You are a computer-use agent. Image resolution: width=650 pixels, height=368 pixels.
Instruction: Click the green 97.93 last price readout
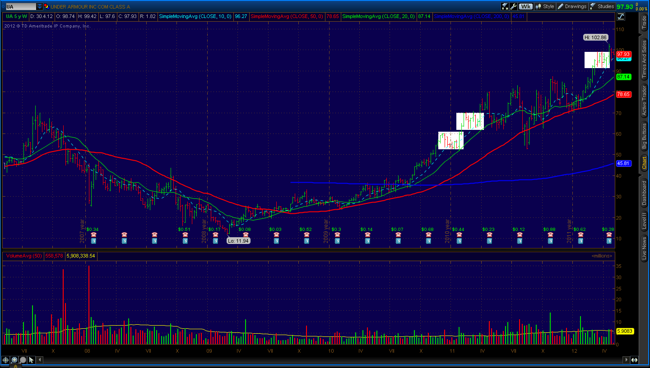625,7
